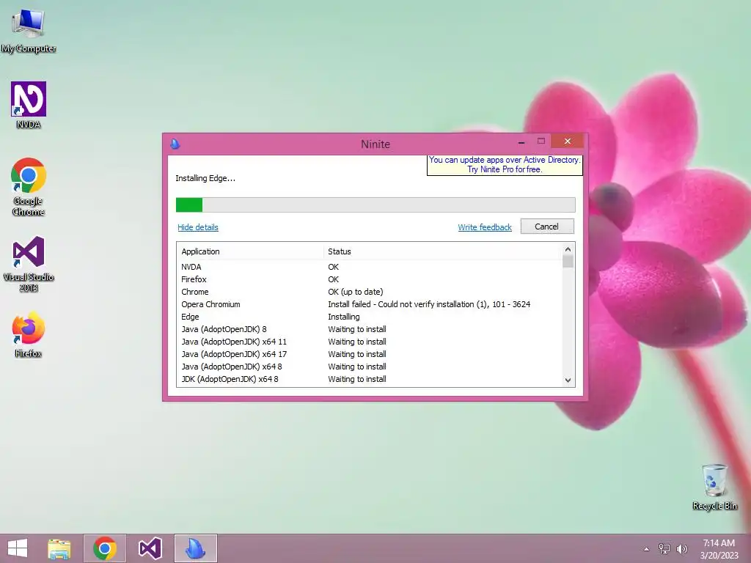
Task: Open Firefox desktop shortcut
Action: click(x=29, y=334)
